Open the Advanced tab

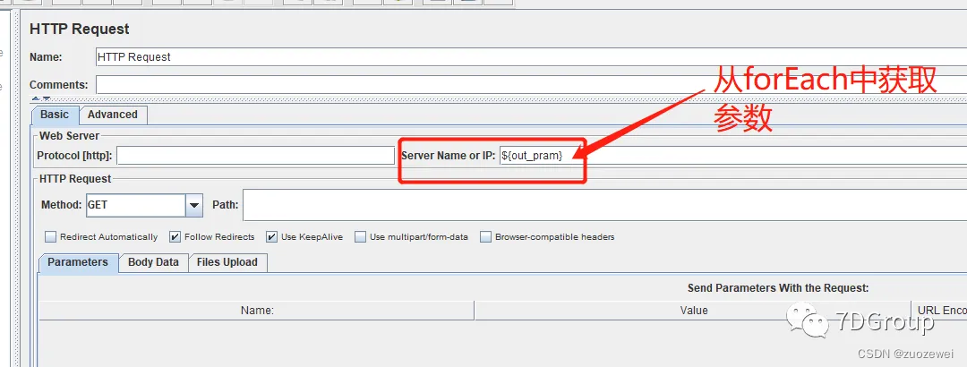112,115
